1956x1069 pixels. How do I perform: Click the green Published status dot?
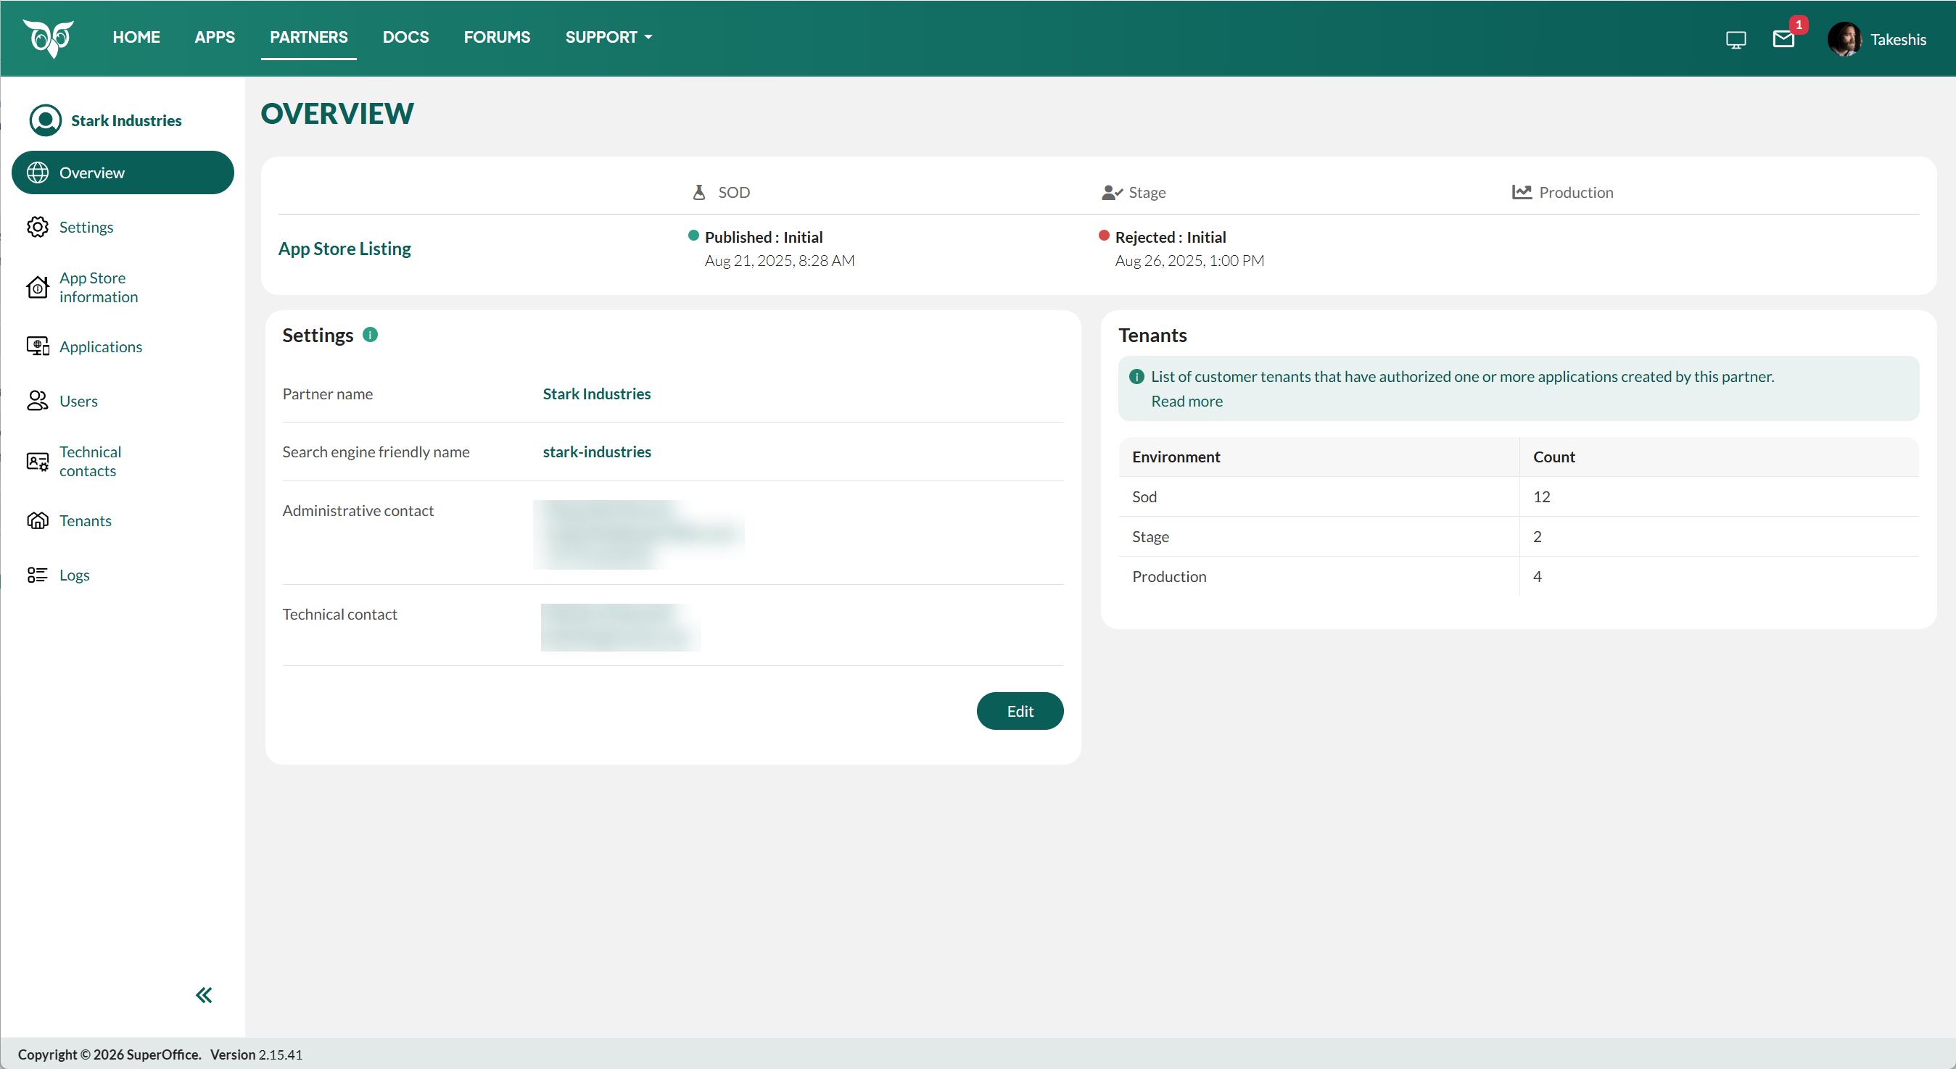(693, 236)
